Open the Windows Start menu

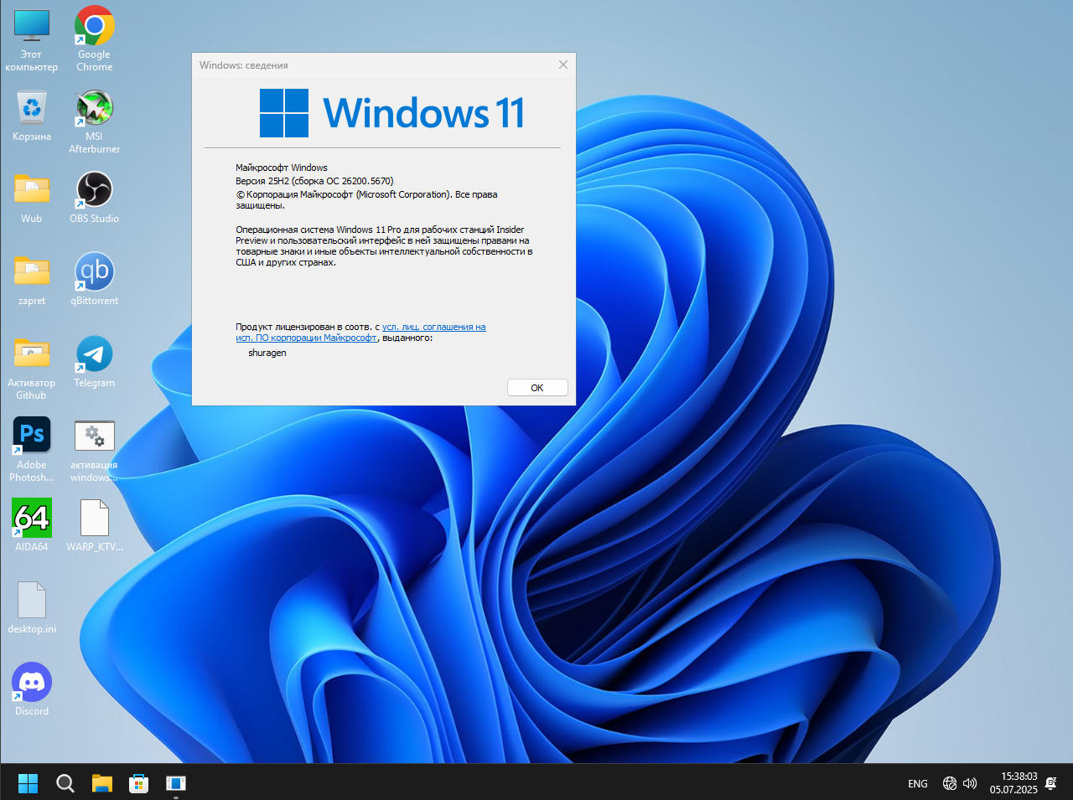point(29,783)
